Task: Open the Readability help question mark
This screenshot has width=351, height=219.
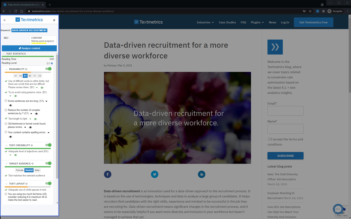Action: (26, 69)
